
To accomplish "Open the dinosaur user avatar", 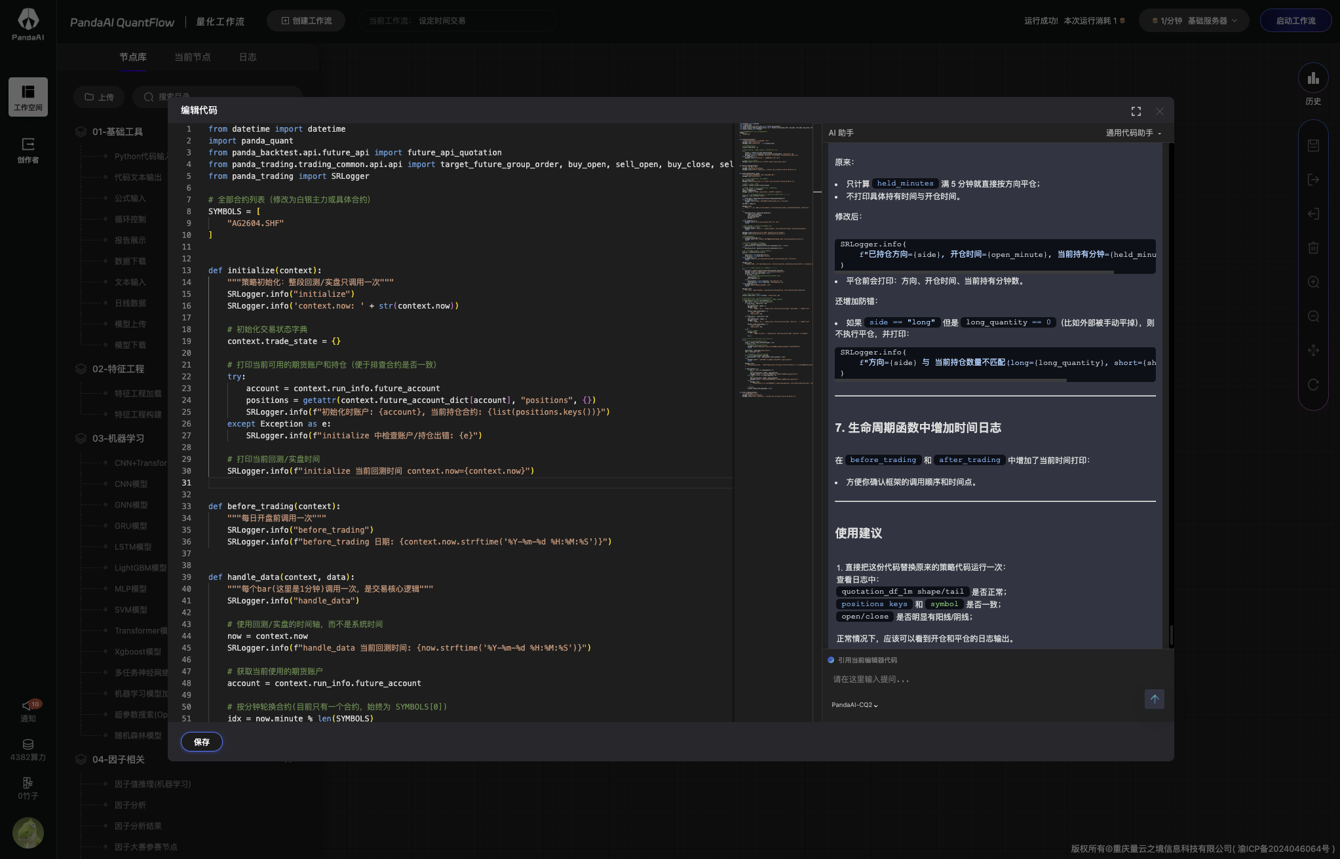I will point(28,833).
